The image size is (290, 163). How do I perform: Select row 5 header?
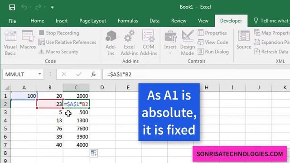[5, 129]
